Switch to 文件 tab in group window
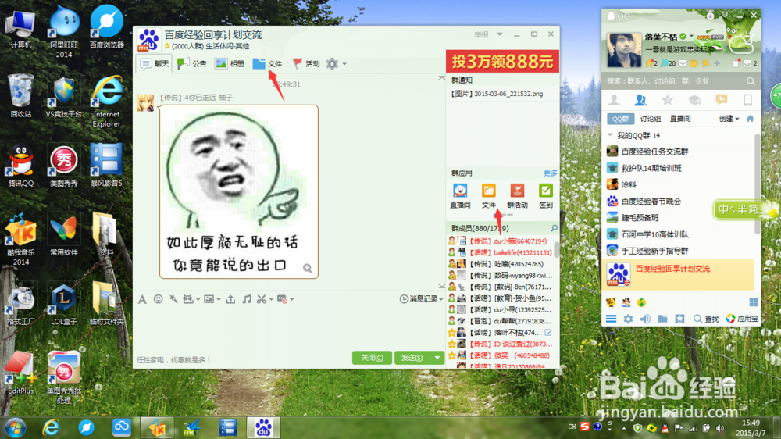Viewport: 781px width, 439px height. point(267,63)
